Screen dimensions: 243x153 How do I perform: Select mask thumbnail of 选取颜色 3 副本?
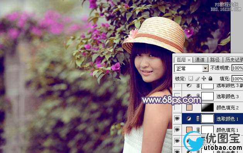207,86
